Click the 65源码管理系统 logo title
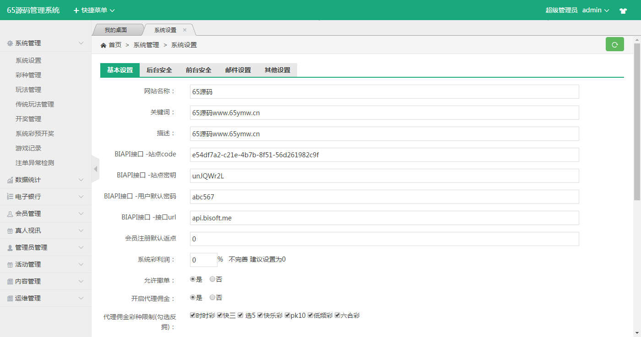 [x=33, y=10]
